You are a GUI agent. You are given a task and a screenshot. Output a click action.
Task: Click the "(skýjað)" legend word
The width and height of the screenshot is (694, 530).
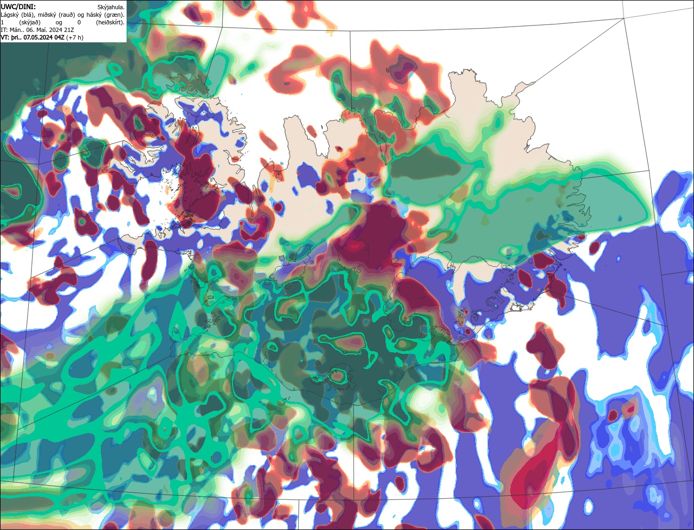point(30,23)
